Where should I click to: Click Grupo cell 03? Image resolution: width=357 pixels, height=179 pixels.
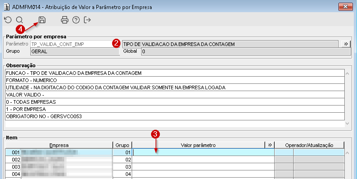pos(123,167)
